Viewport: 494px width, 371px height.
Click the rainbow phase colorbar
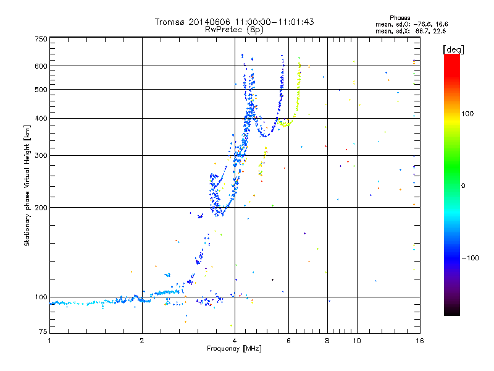[x=452, y=185]
